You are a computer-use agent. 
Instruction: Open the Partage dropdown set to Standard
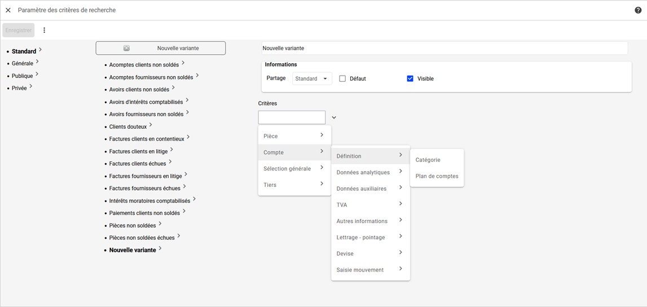coord(312,79)
